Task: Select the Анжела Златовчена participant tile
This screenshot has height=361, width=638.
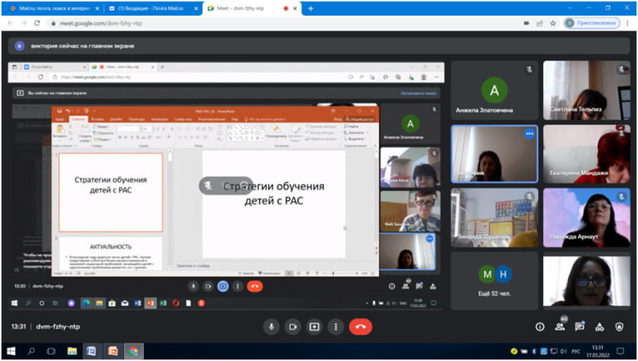Action: (494, 90)
